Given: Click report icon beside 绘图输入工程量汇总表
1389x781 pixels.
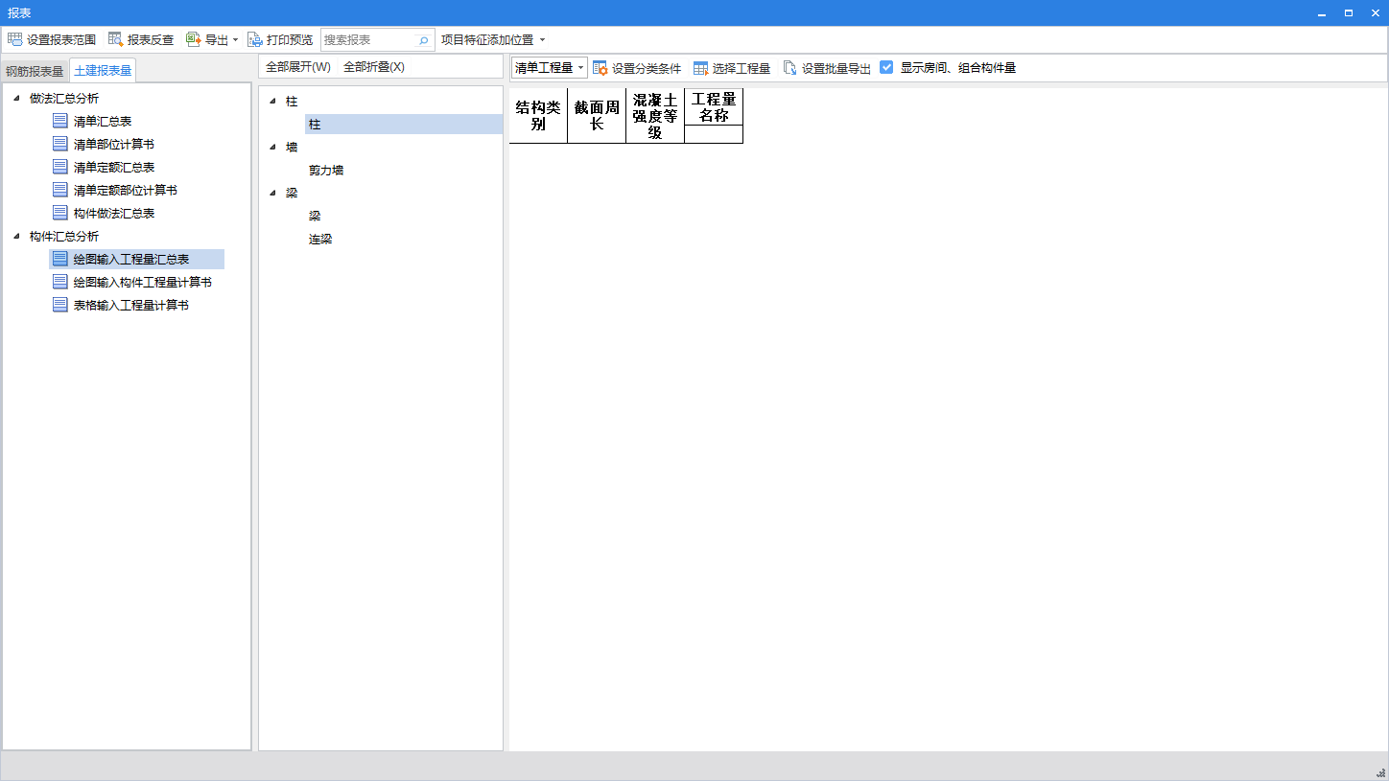Looking at the screenshot, I should click(x=60, y=259).
